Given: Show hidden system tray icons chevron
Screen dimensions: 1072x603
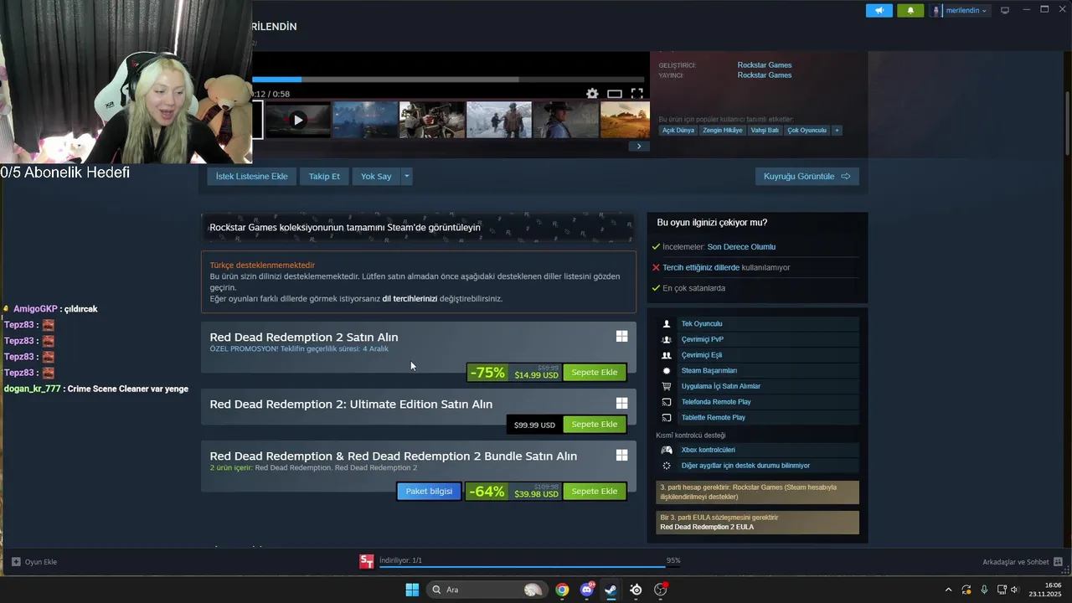Looking at the screenshot, I should [x=948, y=590].
